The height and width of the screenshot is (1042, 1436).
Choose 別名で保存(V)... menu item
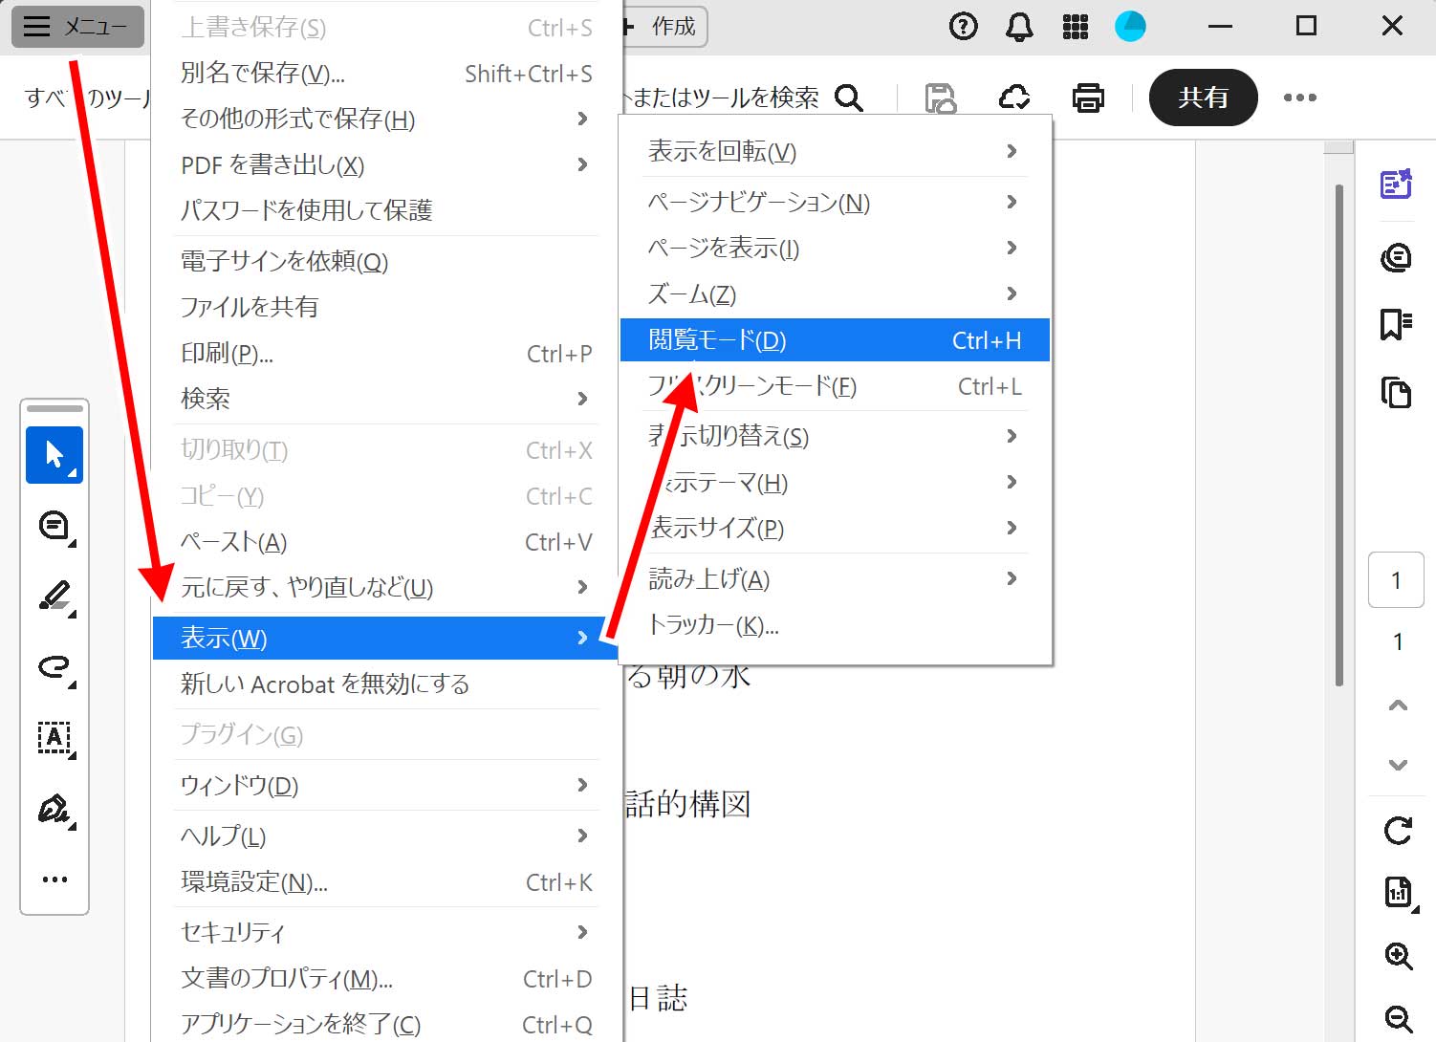[x=387, y=73]
